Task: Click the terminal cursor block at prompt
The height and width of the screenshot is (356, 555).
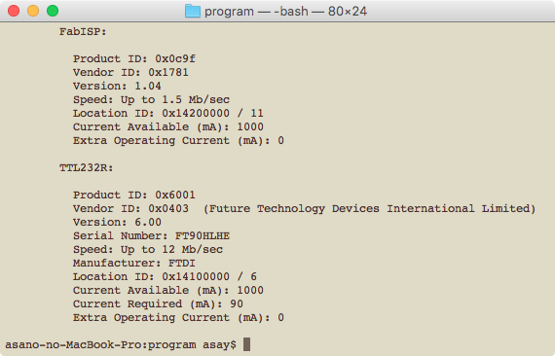Action: click(x=246, y=344)
